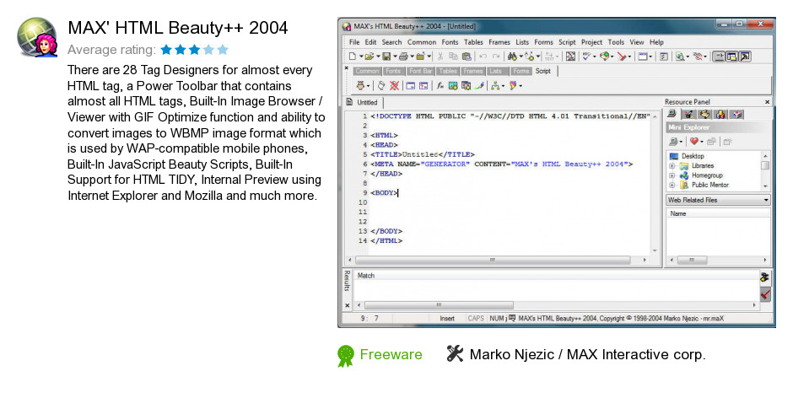The width and height of the screenshot is (793, 393).
Task: Click the New document icon in toolbar
Action: 353,57
